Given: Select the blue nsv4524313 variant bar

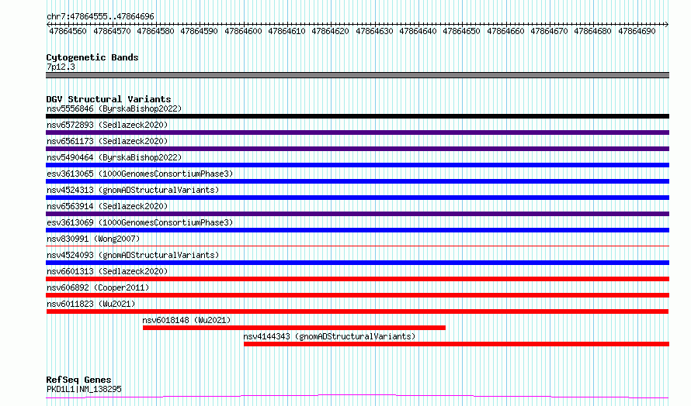Looking at the screenshot, I should (357, 198).
